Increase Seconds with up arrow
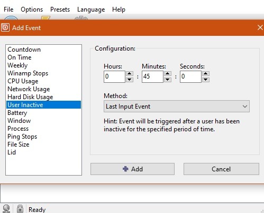 206,73
